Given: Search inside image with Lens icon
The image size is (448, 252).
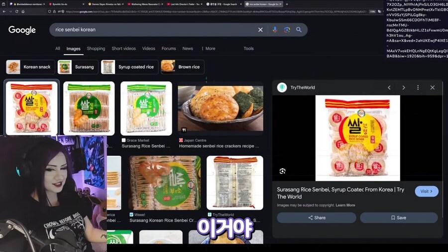Looking at the screenshot, I should pyautogui.click(x=283, y=171).
